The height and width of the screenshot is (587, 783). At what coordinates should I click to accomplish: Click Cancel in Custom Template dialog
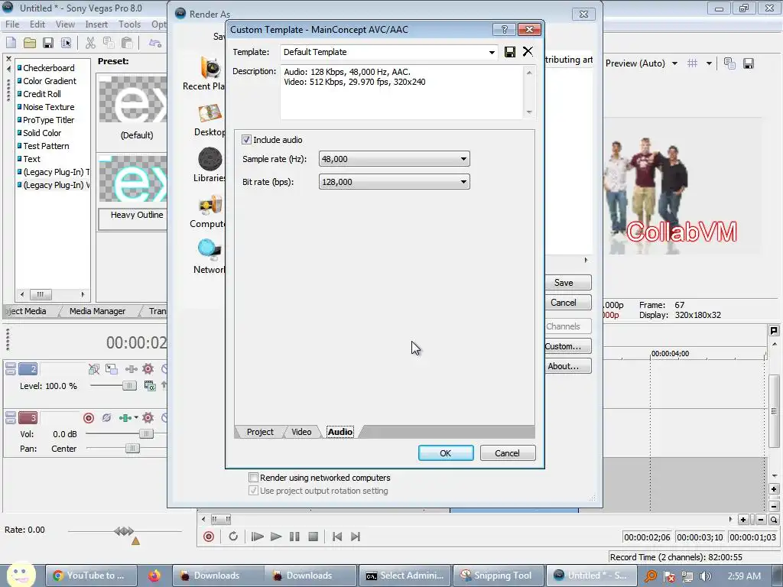pos(508,453)
